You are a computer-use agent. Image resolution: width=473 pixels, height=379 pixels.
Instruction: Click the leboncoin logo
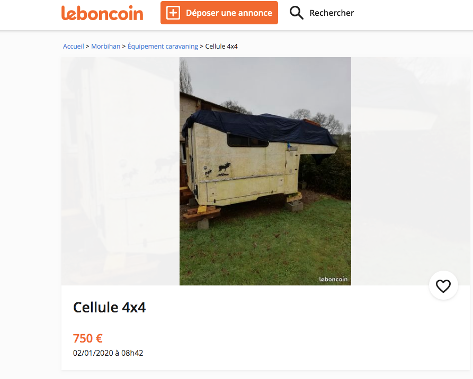point(102,13)
